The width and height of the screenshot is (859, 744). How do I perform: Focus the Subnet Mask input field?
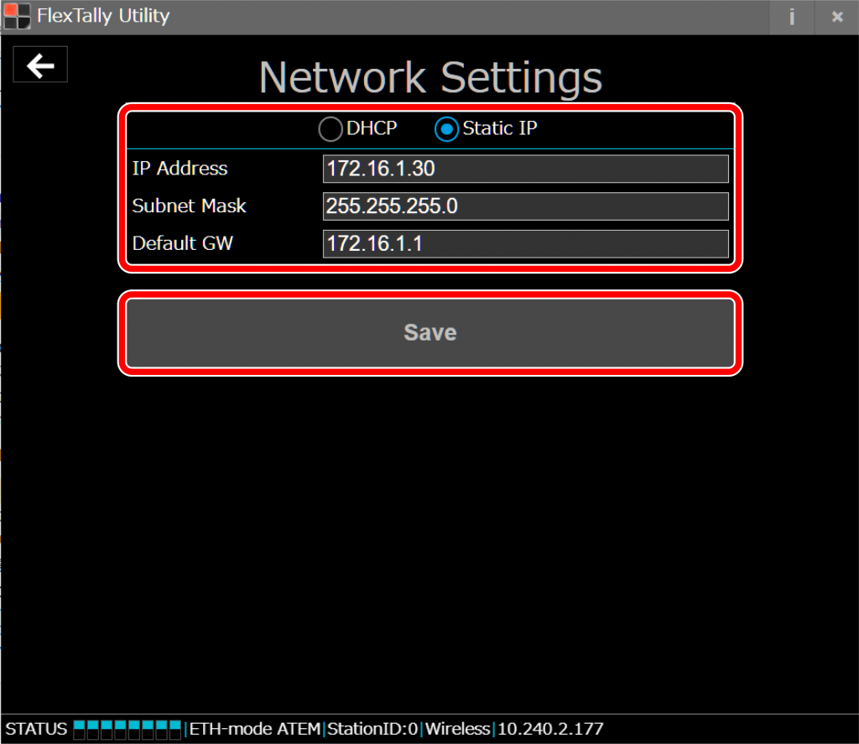(525, 206)
